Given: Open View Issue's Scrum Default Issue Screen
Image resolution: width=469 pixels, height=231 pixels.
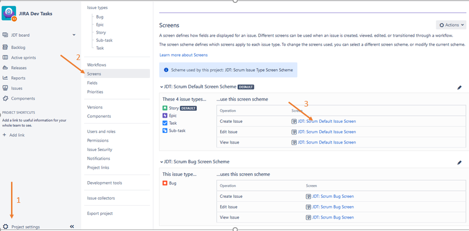Looking at the screenshot, I should point(327,142).
